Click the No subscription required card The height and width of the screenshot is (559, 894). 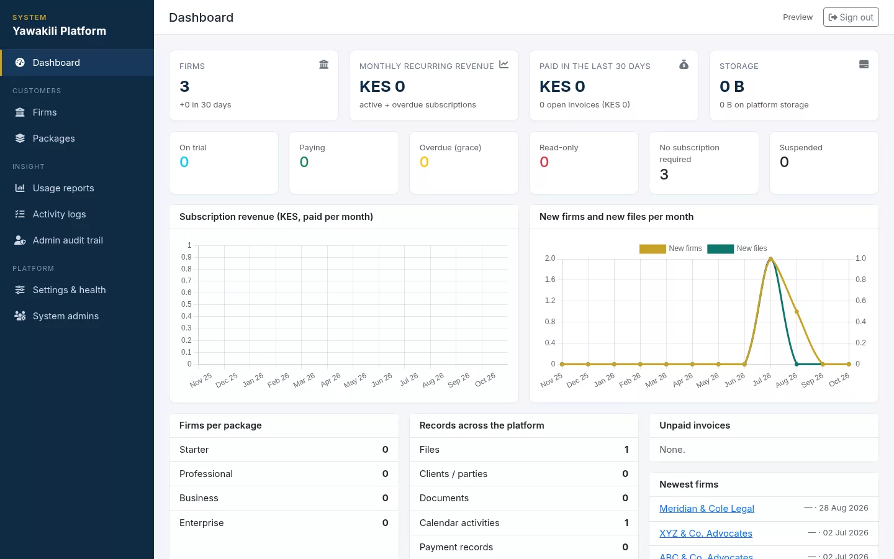tap(704, 163)
